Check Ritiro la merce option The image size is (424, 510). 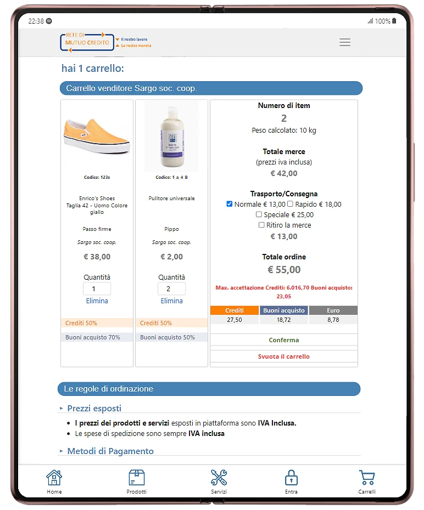click(261, 225)
